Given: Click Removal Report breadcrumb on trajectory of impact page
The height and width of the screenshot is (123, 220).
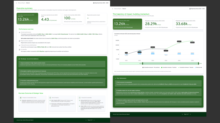Looking at the screenshot, I should (x=118, y=9).
